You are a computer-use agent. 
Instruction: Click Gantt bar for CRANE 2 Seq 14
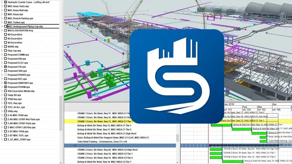coord(216,154)
